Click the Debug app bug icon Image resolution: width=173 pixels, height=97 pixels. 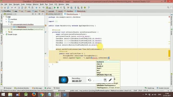click(x=58, y=8)
